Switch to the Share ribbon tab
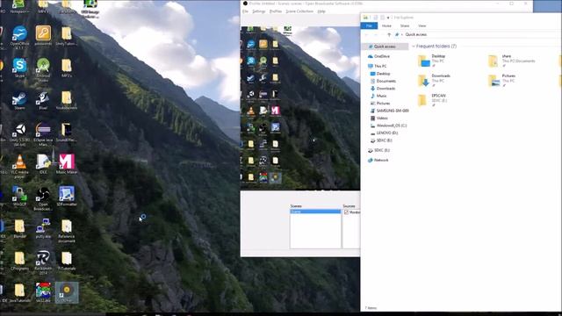Image resolution: width=562 pixels, height=316 pixels. coord(405,25)
